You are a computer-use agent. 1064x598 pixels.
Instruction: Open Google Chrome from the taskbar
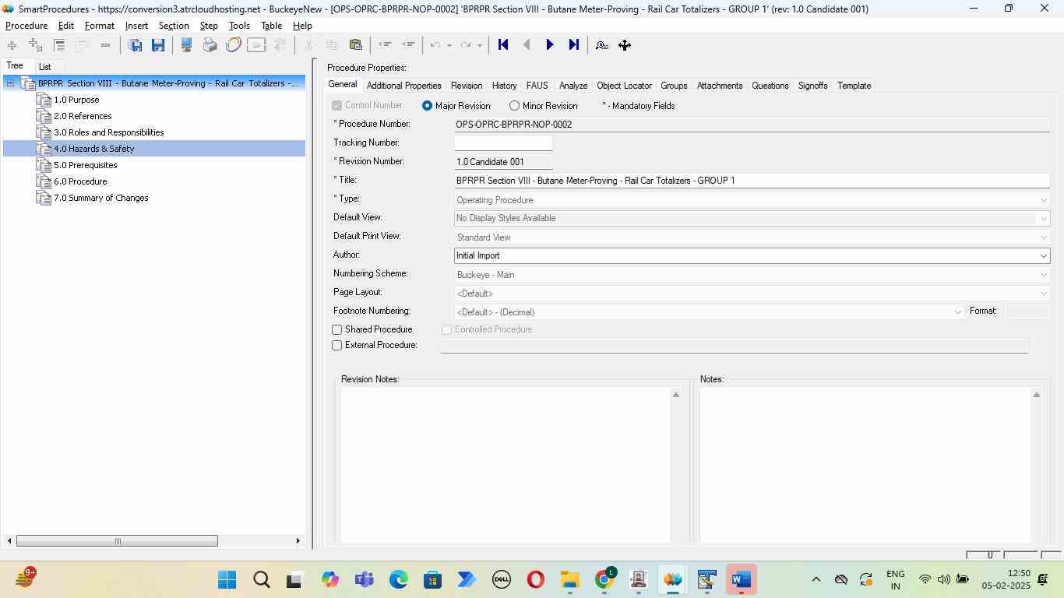point(605,580)
